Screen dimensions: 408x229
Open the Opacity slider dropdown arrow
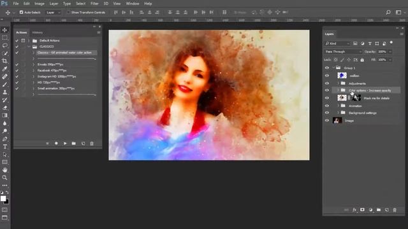tap(390, 52)
